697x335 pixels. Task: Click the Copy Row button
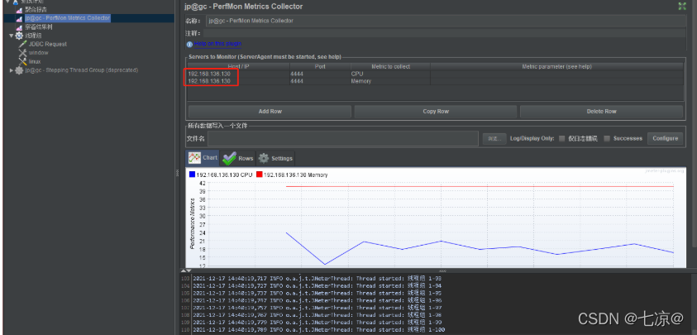pyautogui.click(x=436, y=111)
